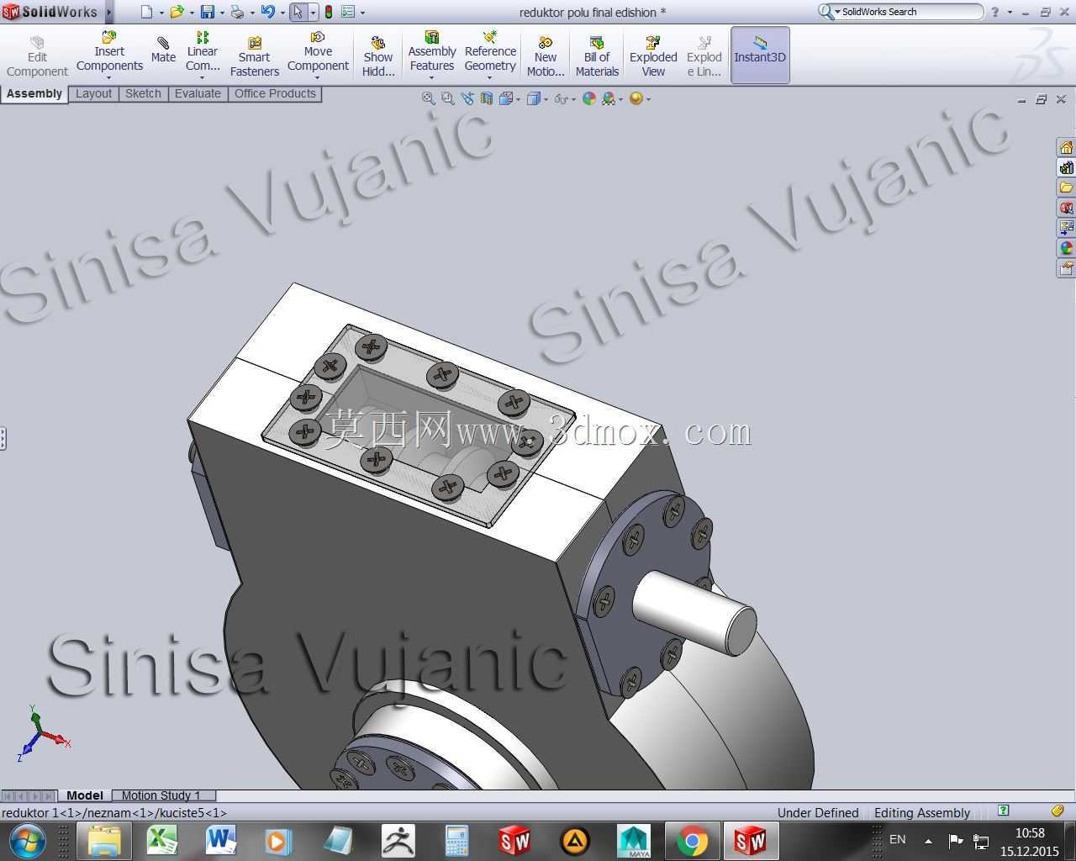Open SolidWorks Resources in the task pane
The image size is (1076, 861).
click(1066, 147)
